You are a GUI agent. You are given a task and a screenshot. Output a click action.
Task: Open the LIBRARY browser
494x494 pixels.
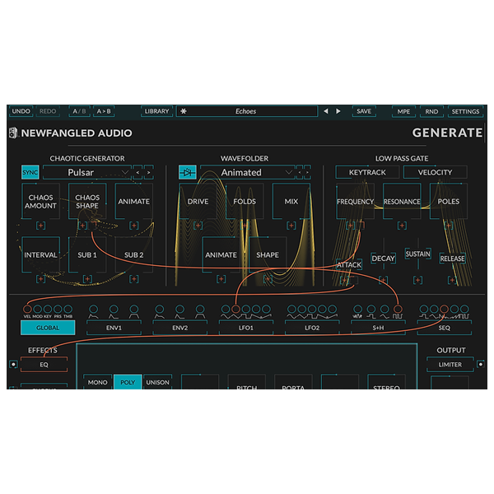[156, 111]
